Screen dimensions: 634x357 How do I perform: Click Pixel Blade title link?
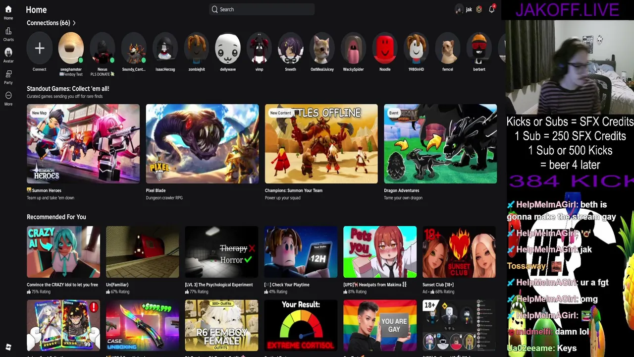[156, 190]
